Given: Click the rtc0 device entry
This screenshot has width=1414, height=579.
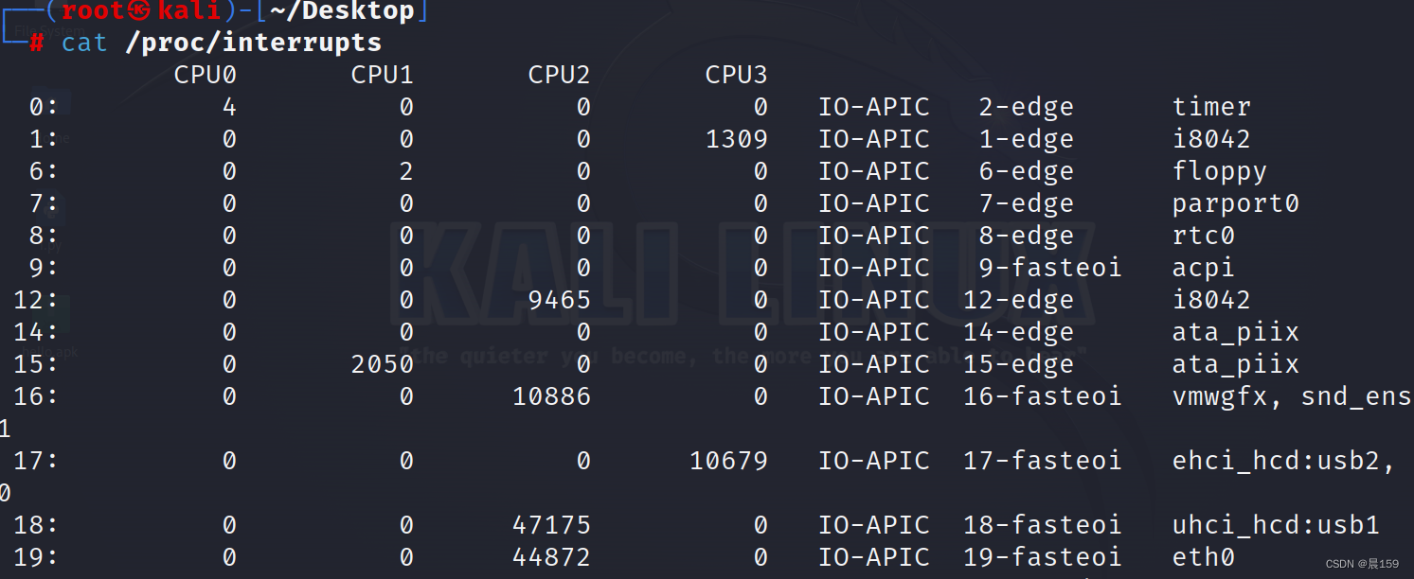Looking at the screenshot, I should point(1203,235).
